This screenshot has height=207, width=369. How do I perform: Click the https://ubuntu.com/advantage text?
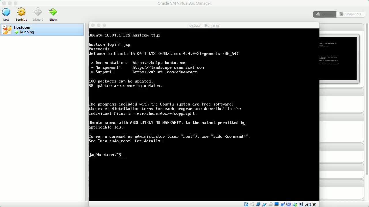[165, 72]
